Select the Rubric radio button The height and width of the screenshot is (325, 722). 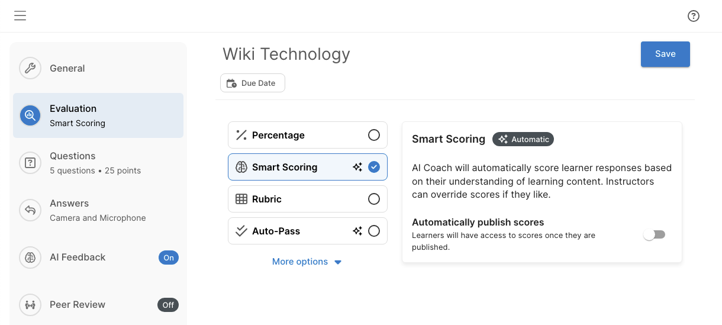[374, 199]
